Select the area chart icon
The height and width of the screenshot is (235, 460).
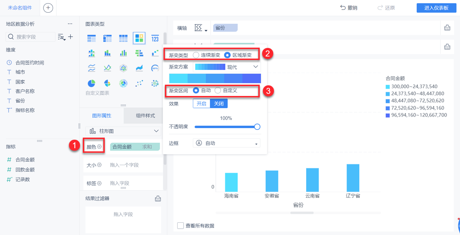click(139, 68)
